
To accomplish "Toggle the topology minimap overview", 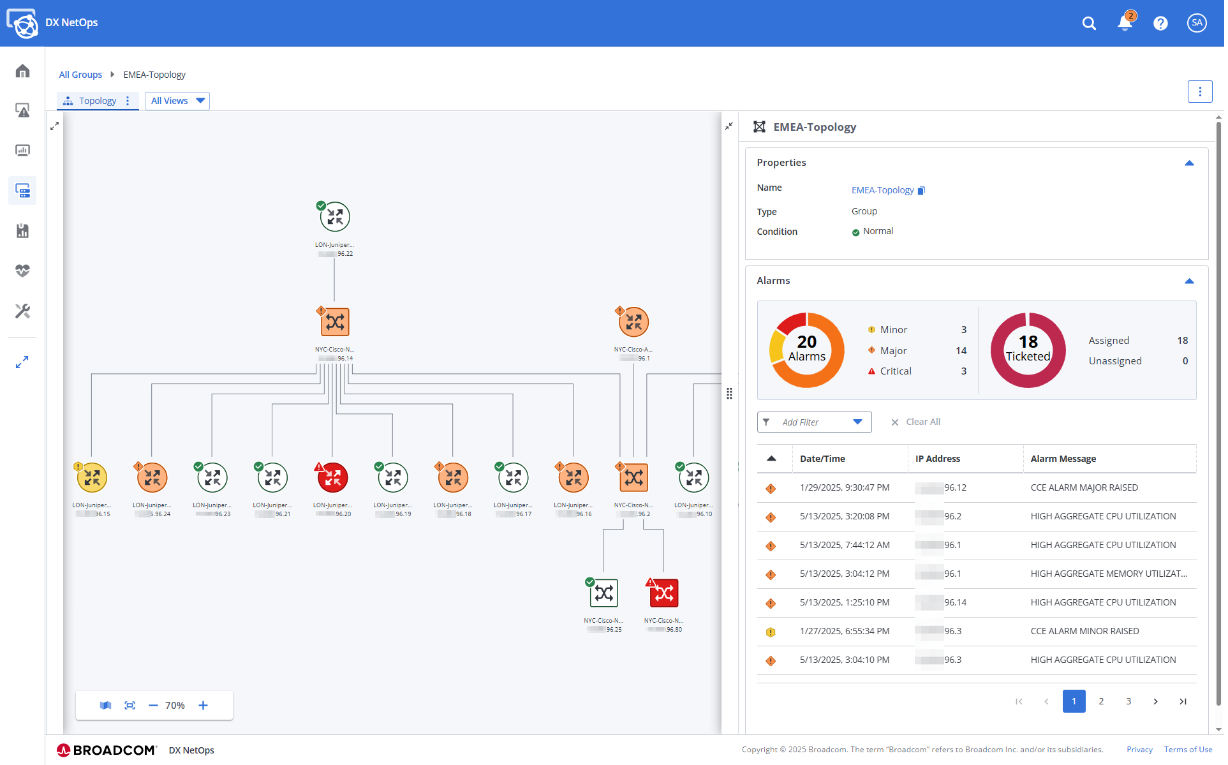I will [105, 705].
